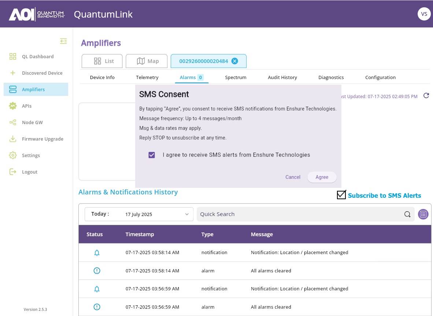Image resolution: width=433 pixels, height=316 pixels.
Task: Click Agree in SMS Consent dialog
Action: [x=322, y=177]
